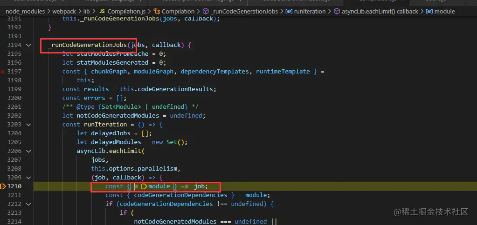Viewport: 477px width, 225px height.
Task: Open the _runCodeGenerationJobs method breadcrumb
Action: [x=244, y=12]
